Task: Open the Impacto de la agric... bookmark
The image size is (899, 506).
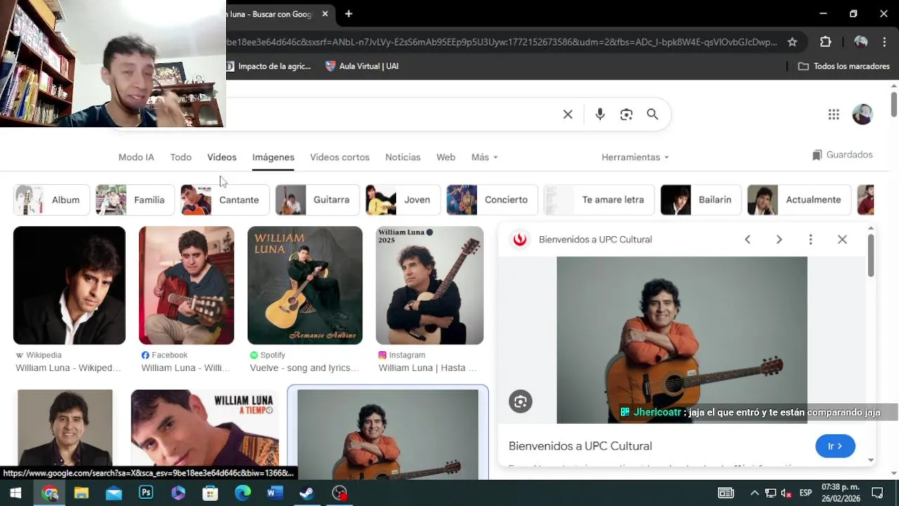Action: [268, 66]
